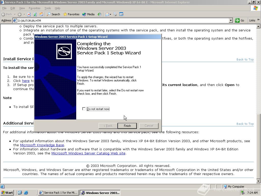The height and width of the screenshot is (196, 261).
Task: Open the Tools menu
Action: click(47, 8)
